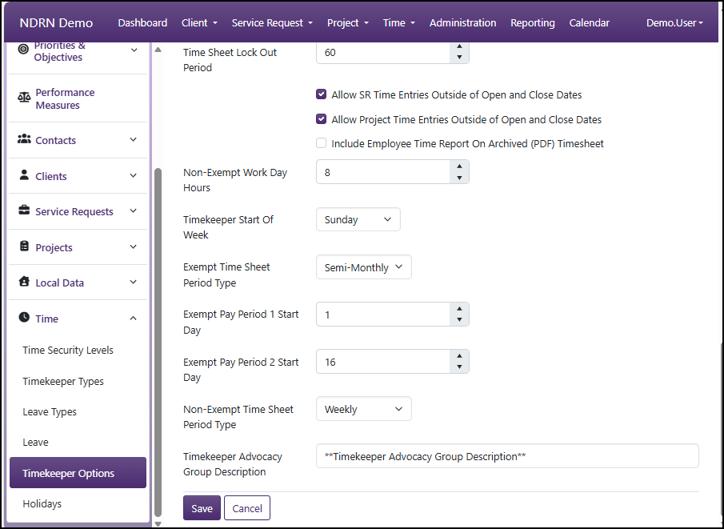Click the Contacts people icon
Screen dimensions: 724x529
pyautogui.click(x=24, y=139)
